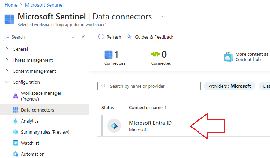270x158 pixels.
Task: Click the Summary rules cube icon
Action: point(15,132)
